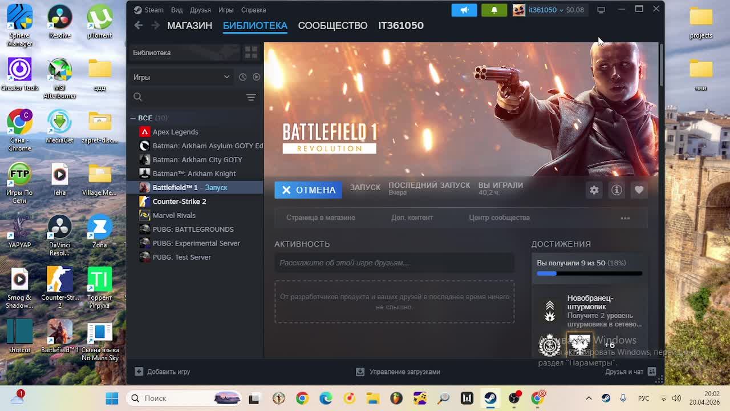Screen dimensions: 730x411
Task: Open Центр сообщества link
Action: pyautogui.click(x=499, y=217)
